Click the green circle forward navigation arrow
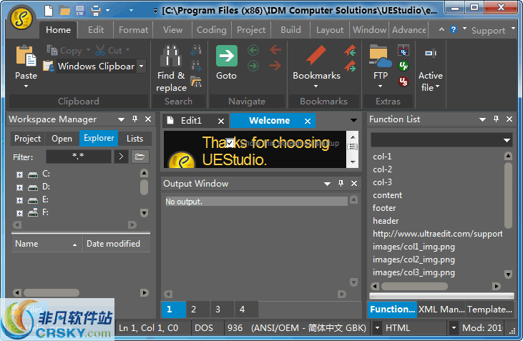This screenshot has height=341, width=523. click(253, 66)
